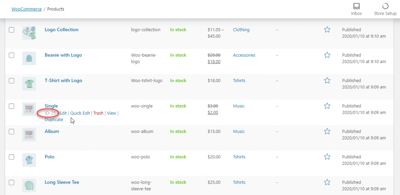Open the Beanie with Logo thumbnail image
Screen dimensions: 400x195
pyautogui.click(x=29, y=58)
